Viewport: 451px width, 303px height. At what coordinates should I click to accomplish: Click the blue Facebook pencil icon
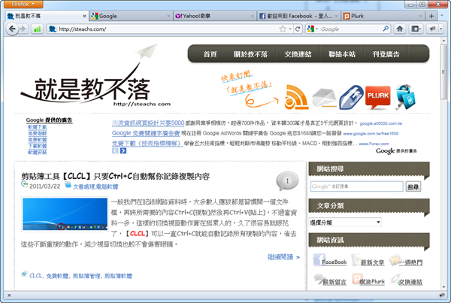coord(351,97)
